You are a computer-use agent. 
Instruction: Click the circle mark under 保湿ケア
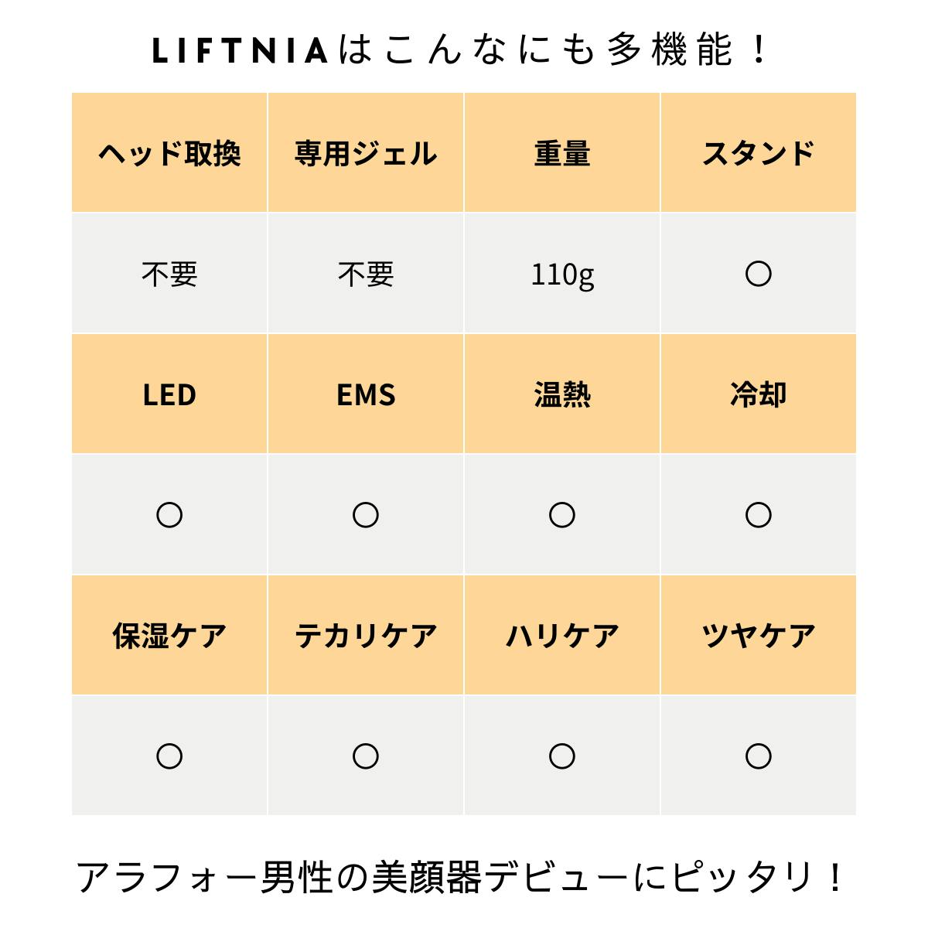coord(169,756)
